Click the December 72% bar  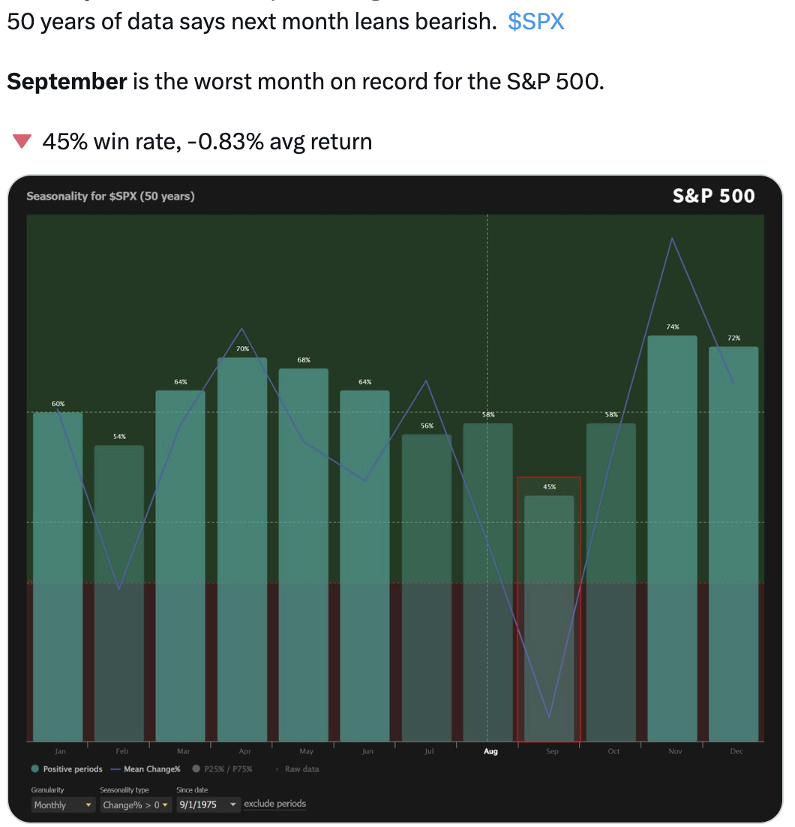point(733,544)
